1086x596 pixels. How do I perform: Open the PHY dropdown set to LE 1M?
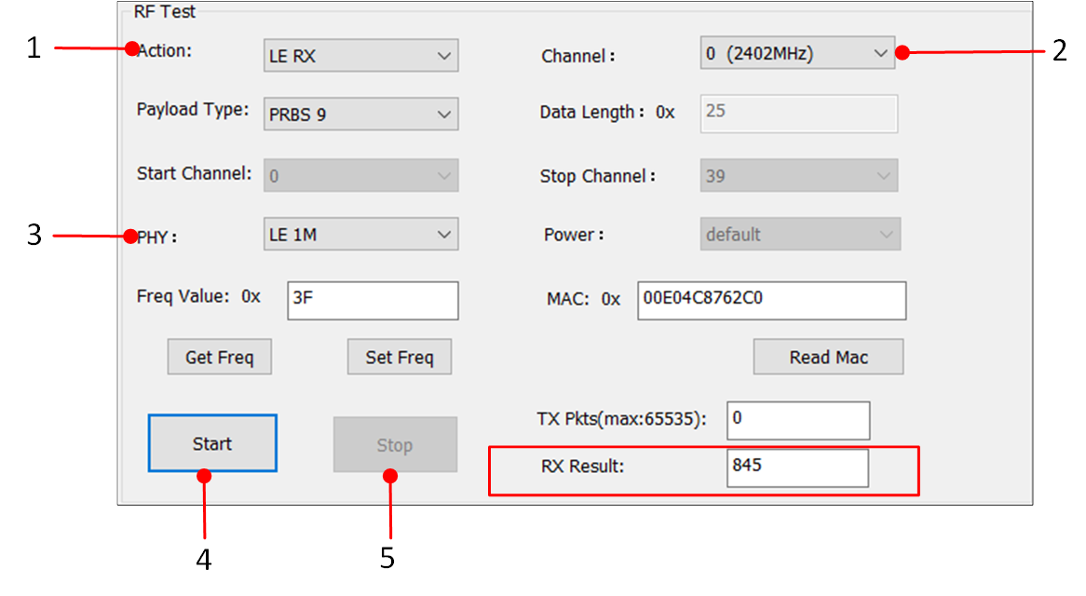click(360, 235)
